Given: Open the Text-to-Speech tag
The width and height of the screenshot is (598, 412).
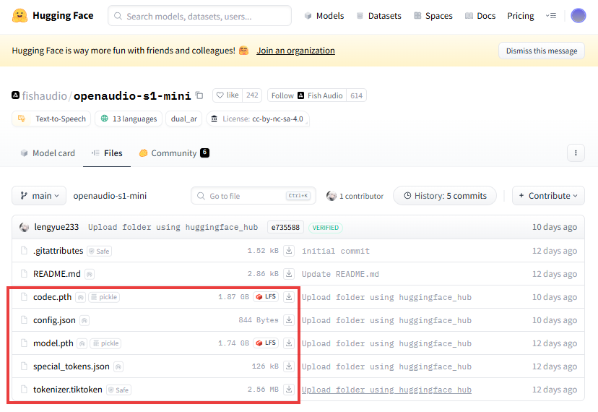Looking at the screenshot, I should click(51, 119).
